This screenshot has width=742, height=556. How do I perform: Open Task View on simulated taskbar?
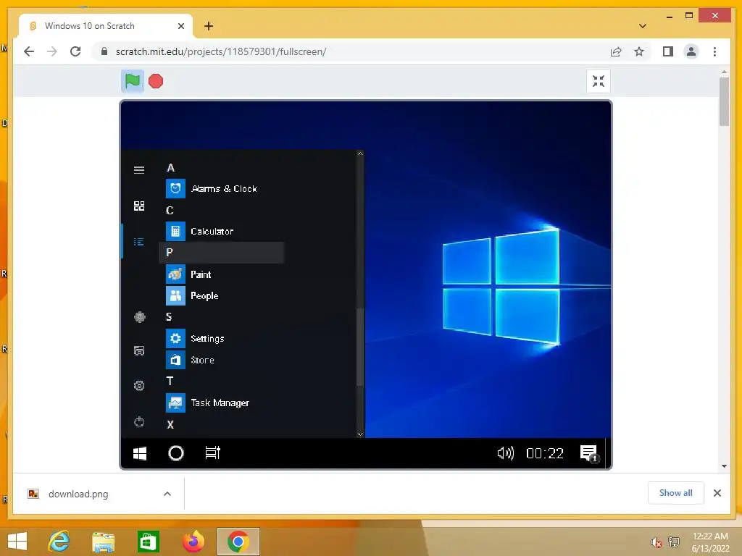(213, 453)
